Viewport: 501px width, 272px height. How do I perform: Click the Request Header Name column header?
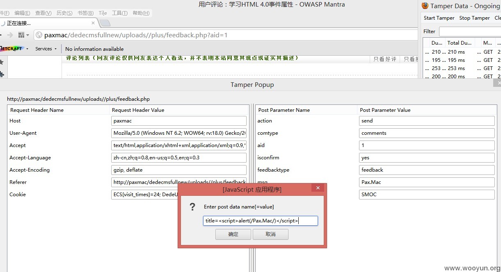tap(58, 110)
